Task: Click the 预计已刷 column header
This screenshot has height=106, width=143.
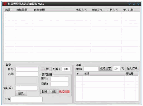Action: pos(128,10)
